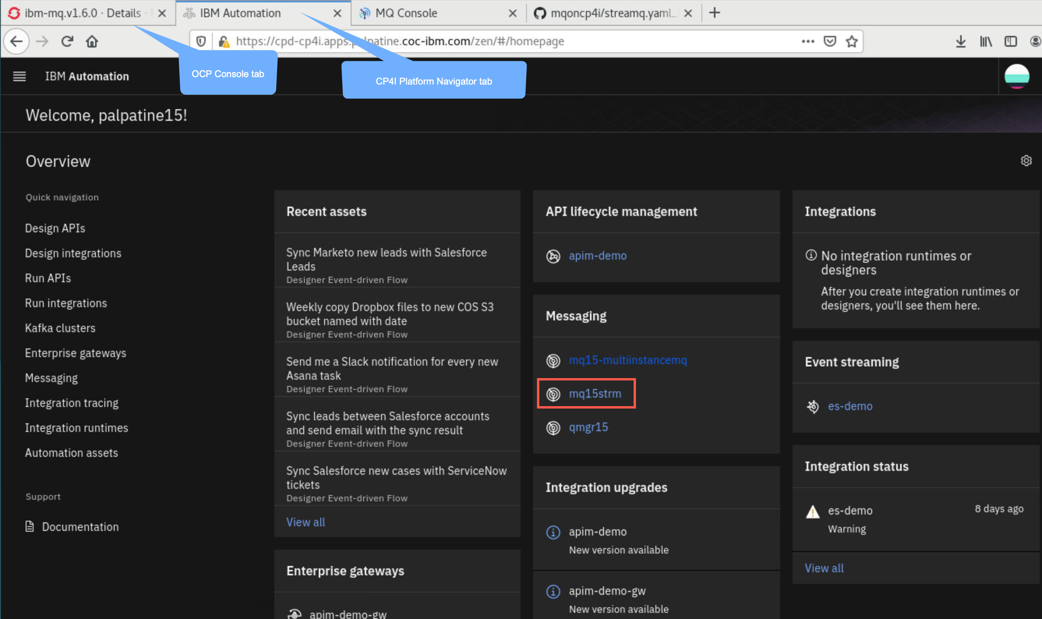
Task: Go to Run integrations
Action: pos(66,303)
